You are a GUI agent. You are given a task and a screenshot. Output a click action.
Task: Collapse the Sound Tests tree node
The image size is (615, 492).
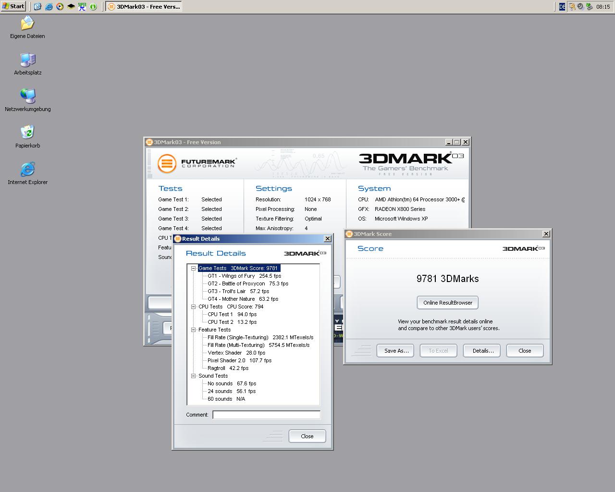coord(193,376)
